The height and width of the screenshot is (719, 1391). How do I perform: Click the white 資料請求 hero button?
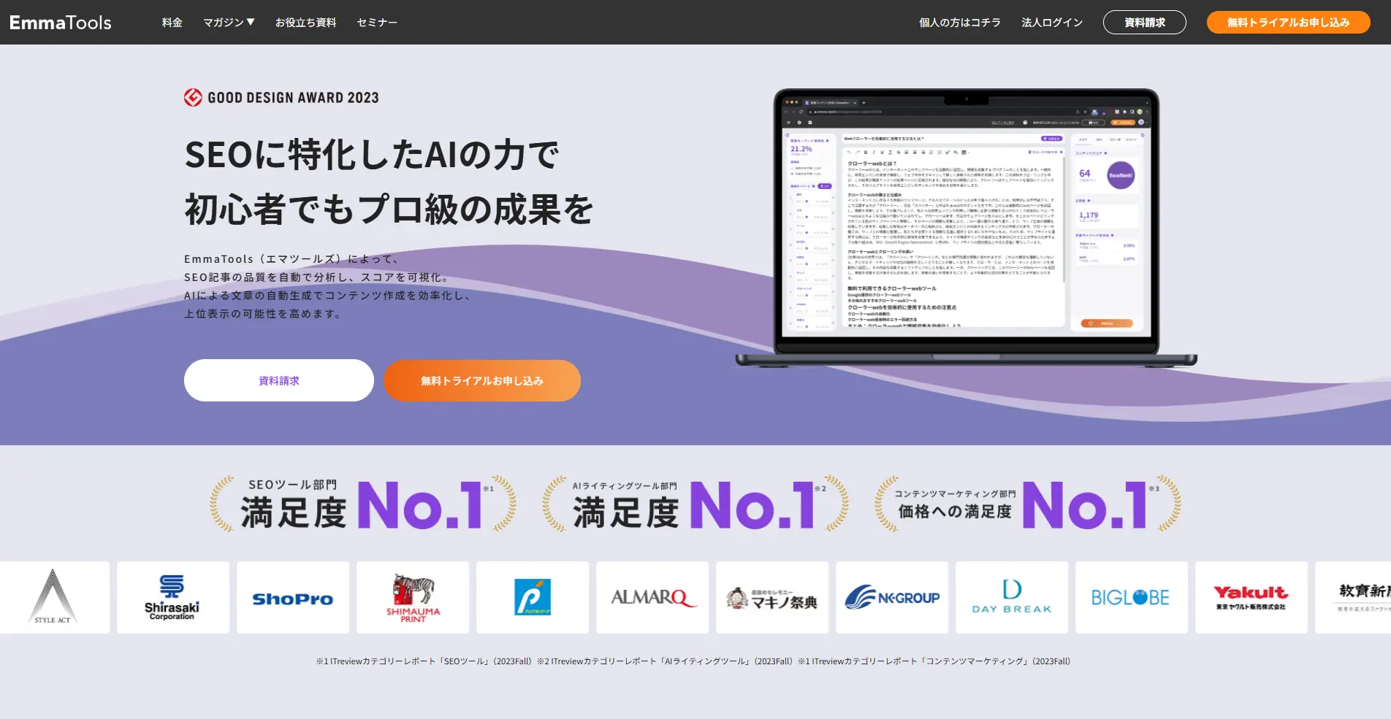pyautogui.click(x=279, y=380)
